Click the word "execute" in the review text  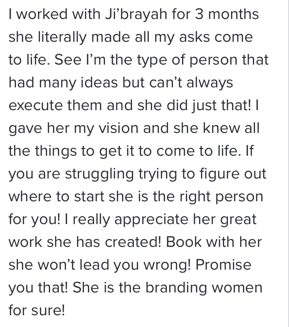[x=36, y=105]
